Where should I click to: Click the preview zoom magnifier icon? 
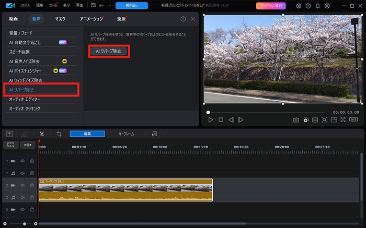point(324,120)
